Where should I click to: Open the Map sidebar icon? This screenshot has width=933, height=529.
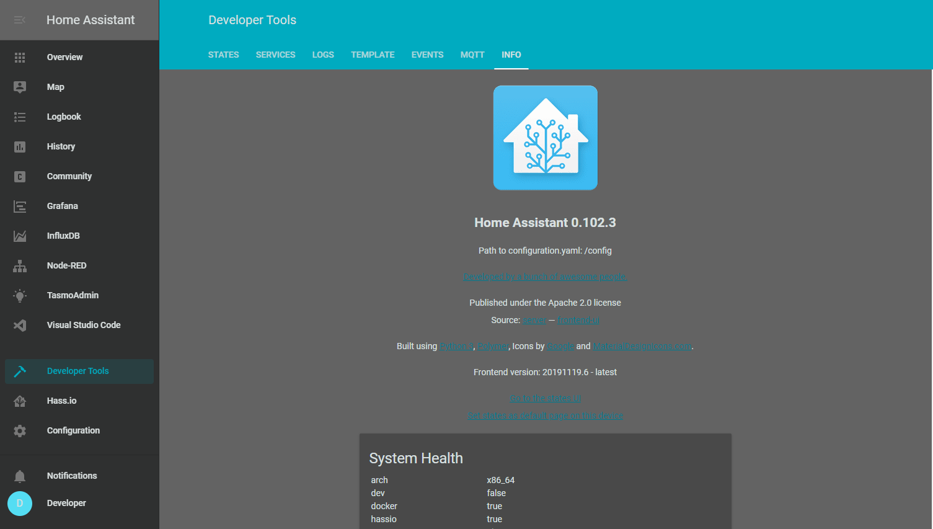[x=20, y=87]
